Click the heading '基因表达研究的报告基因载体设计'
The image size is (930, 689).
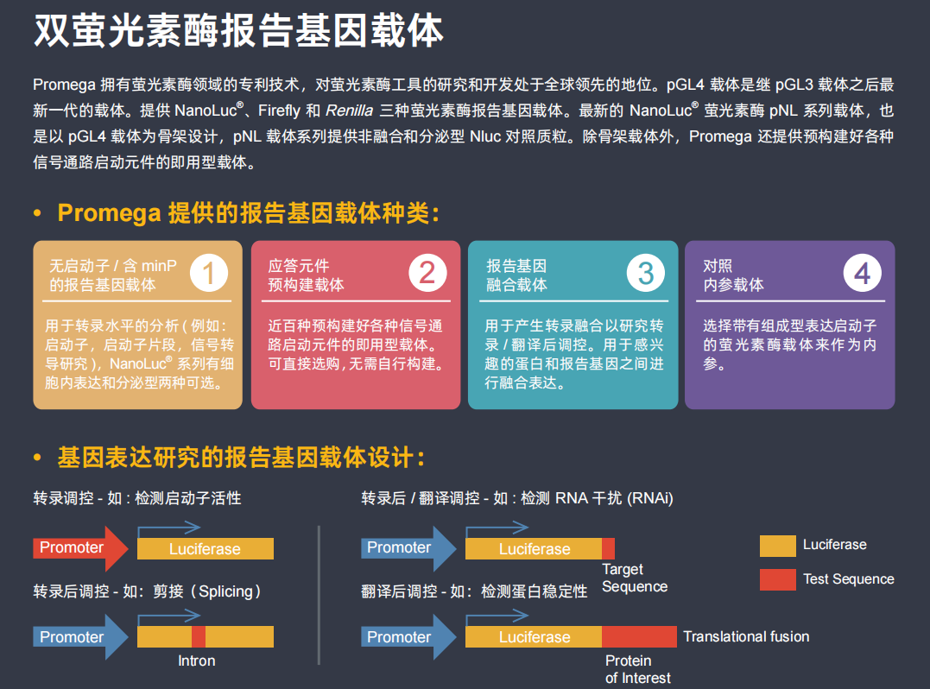coord(242,457)
